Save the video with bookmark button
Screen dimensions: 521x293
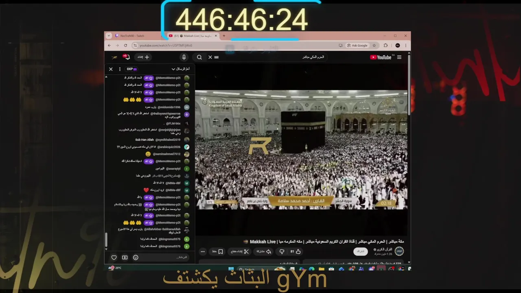pyautogui.click(x=218, y=251)
